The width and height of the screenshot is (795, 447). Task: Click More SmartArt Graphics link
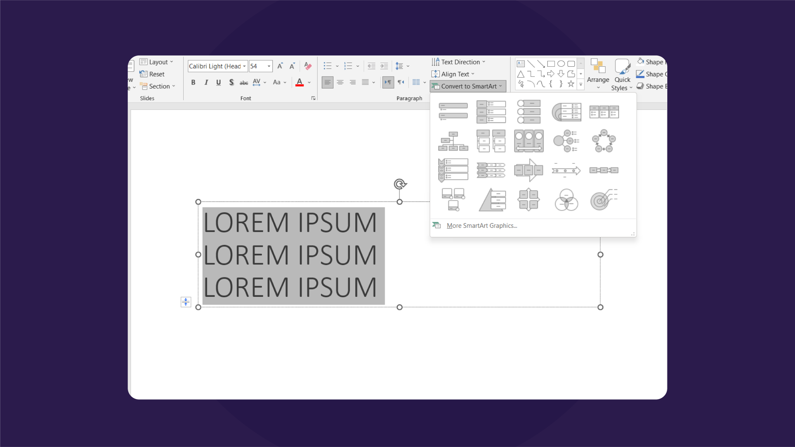(x=482, y=225)
